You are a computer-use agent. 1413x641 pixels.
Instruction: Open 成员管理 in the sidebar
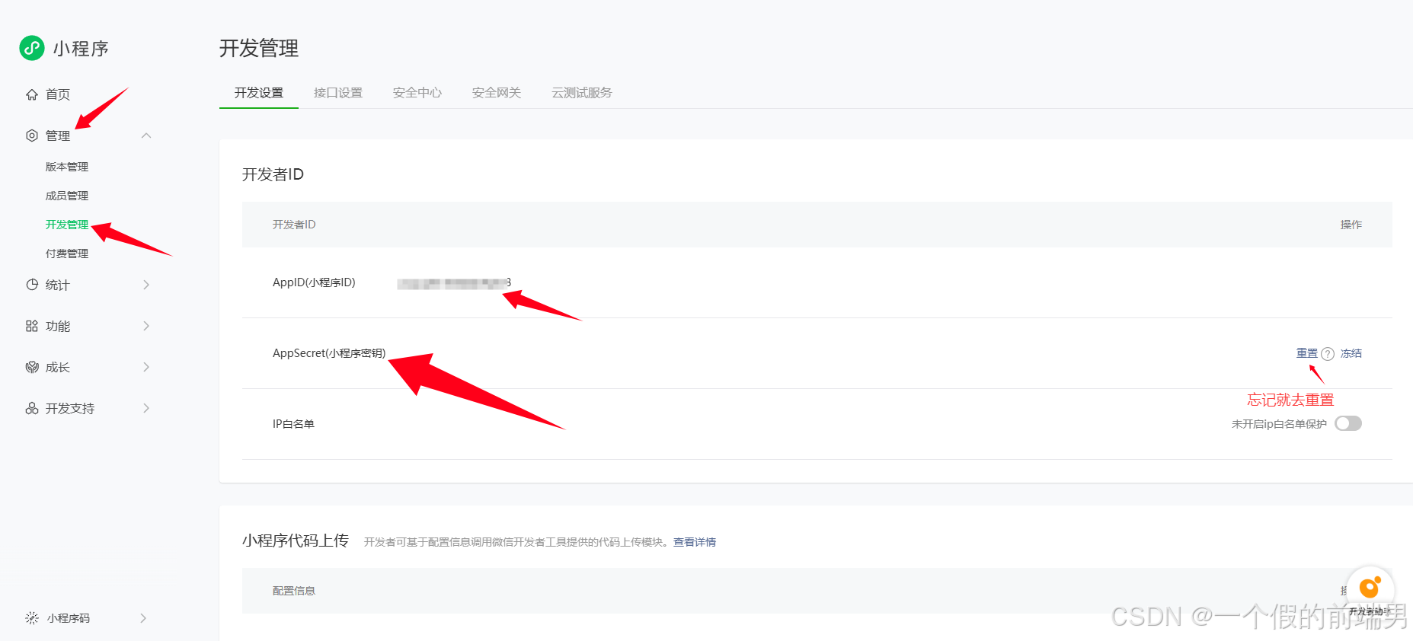pyautogui.click(x=67, y=196)
